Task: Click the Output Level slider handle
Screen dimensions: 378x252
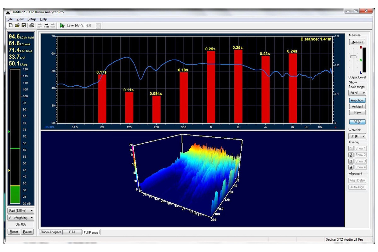Action: tap(353, 57)
